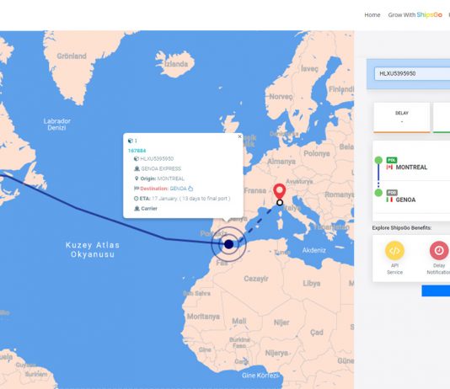Close the shipment info popup

coord(239,136)
